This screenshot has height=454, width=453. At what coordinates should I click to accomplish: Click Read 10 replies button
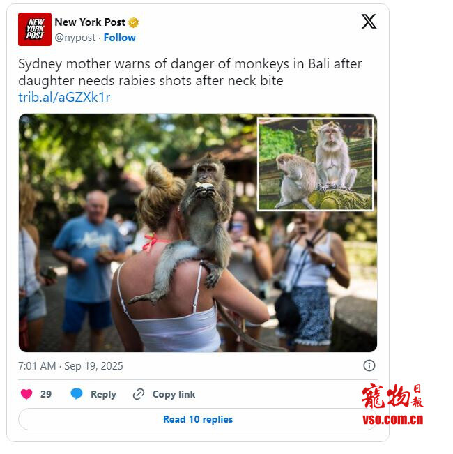[198, 419]
